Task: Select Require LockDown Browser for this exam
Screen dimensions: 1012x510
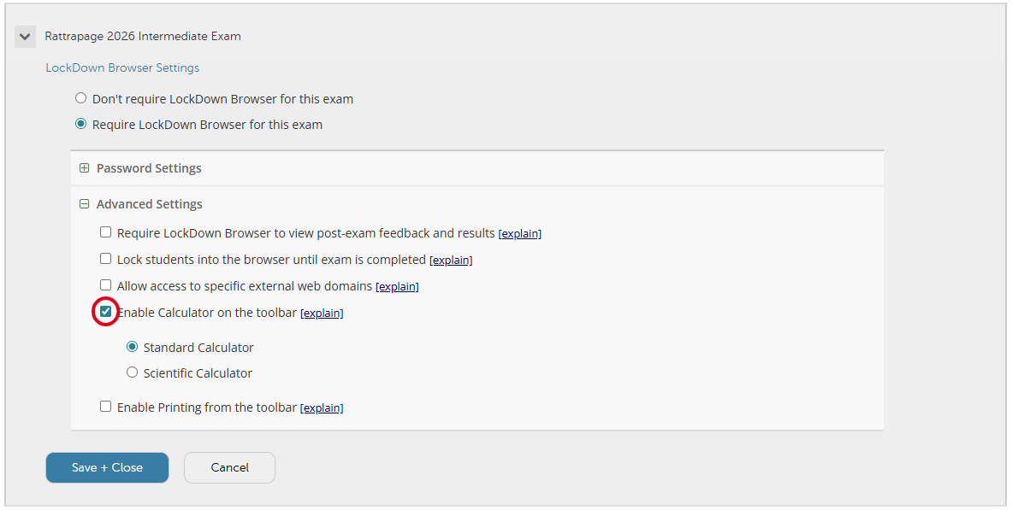Action: [81, 124]
